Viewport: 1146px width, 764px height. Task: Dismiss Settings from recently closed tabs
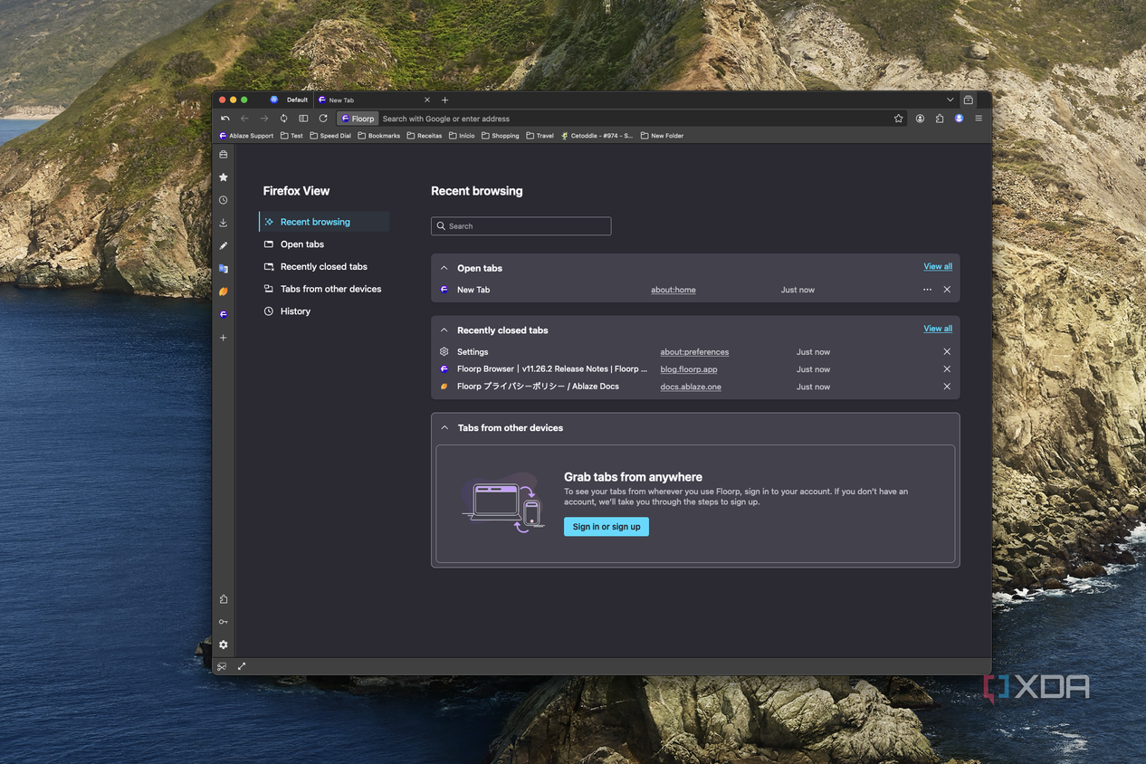[x=947, y=352]
